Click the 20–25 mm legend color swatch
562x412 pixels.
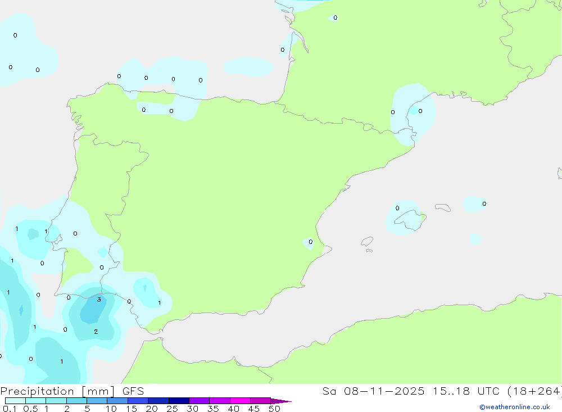pyautogui.click(x=158, y=401)
